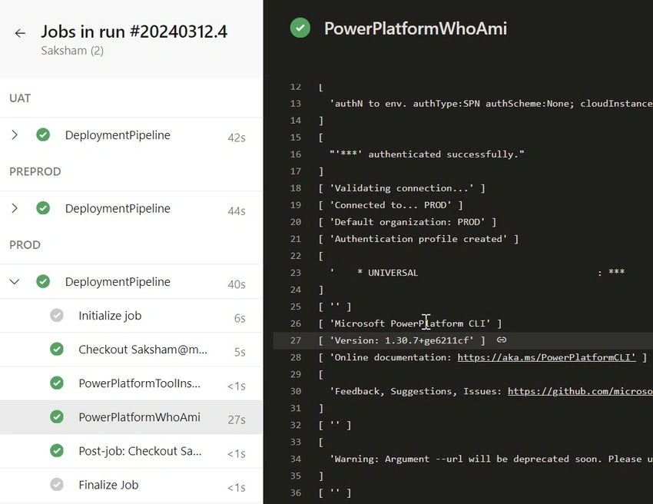Go back using the left arrow icon
653x504 pixels.
coord(20,33)
